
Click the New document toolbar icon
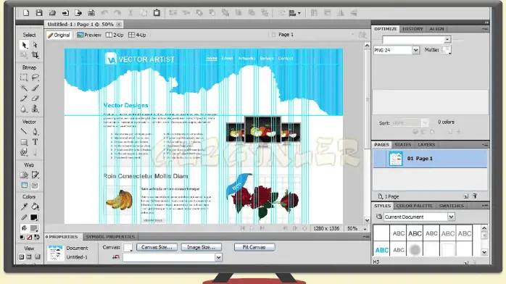tap(26, 13)
